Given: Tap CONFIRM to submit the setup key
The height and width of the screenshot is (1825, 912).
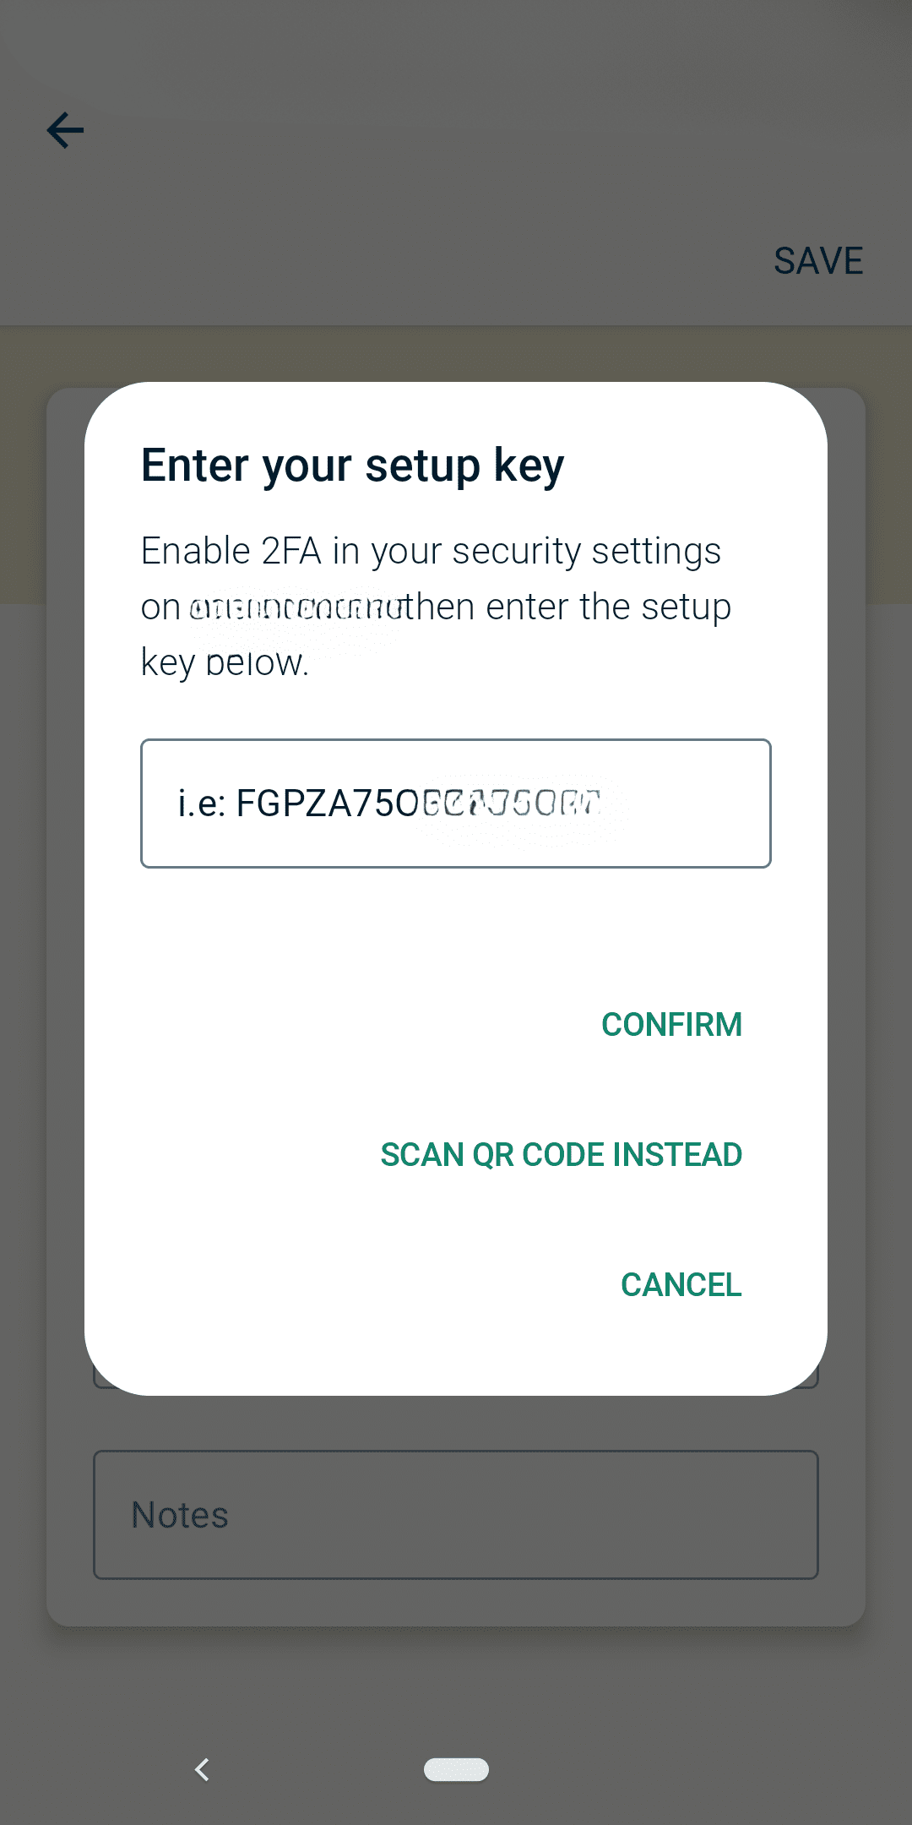Looking at the screenshot, I should point(671,1025).
